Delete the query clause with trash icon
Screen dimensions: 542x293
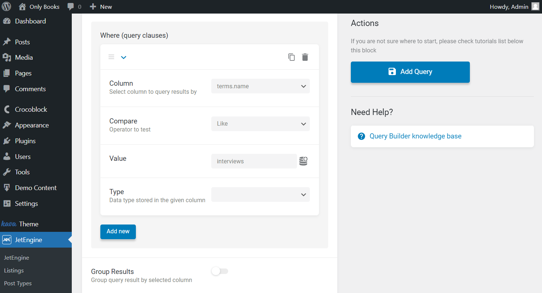point(305,57)
